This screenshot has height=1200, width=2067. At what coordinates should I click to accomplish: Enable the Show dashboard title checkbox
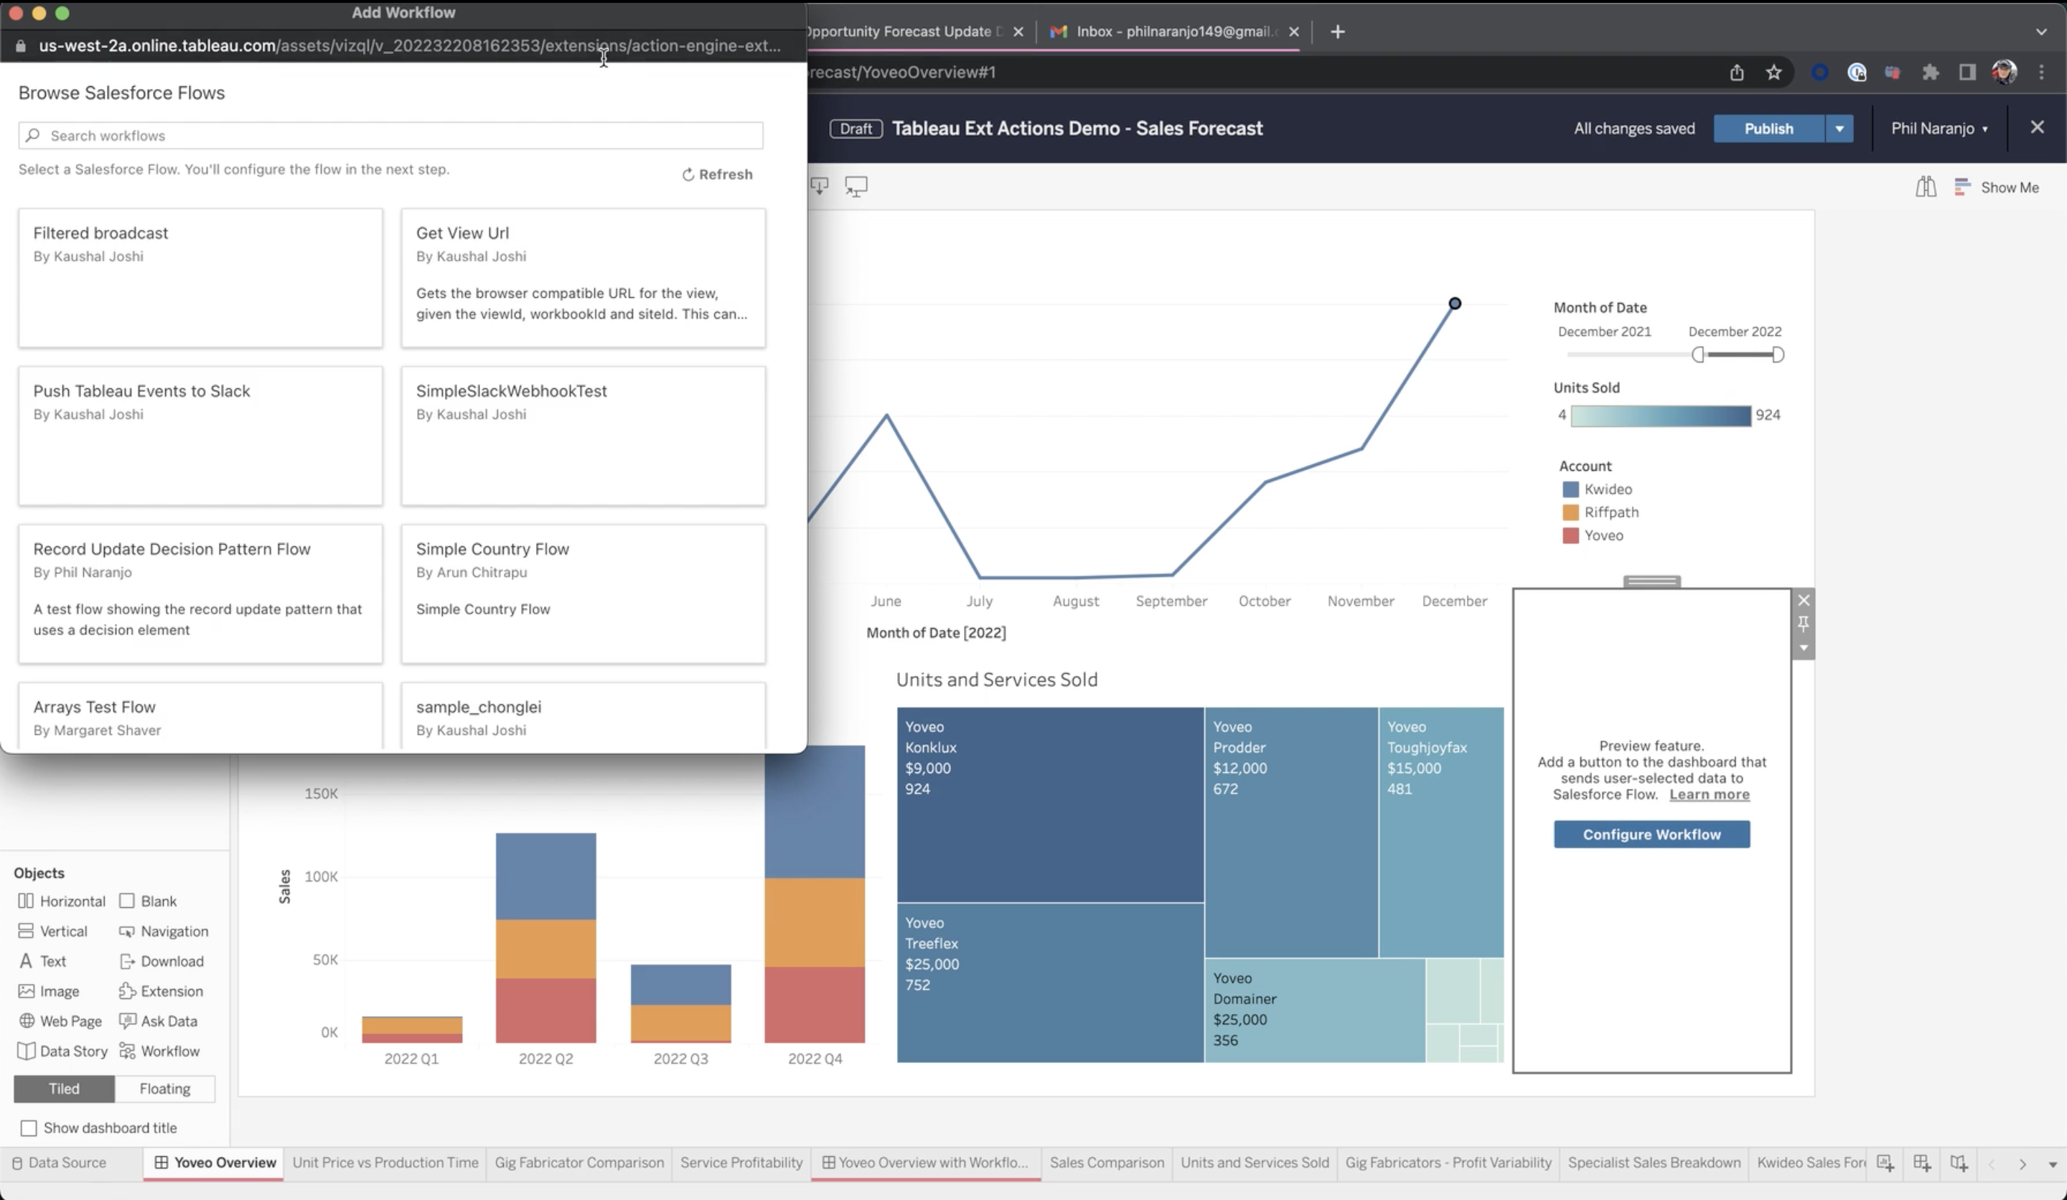pos(29,1127)
